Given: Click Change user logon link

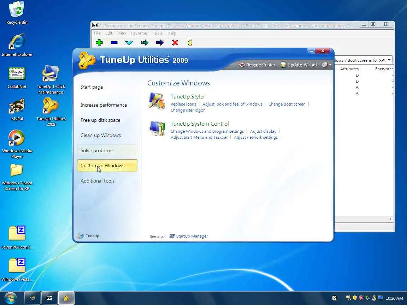Looking at the screenshot, I should point(188,110).
